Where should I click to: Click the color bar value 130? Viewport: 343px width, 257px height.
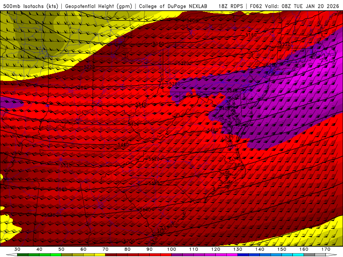click(238, 249)
